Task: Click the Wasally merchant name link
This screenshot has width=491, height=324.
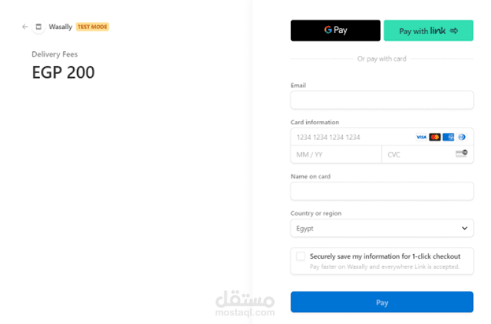Action: click(61, 27)
